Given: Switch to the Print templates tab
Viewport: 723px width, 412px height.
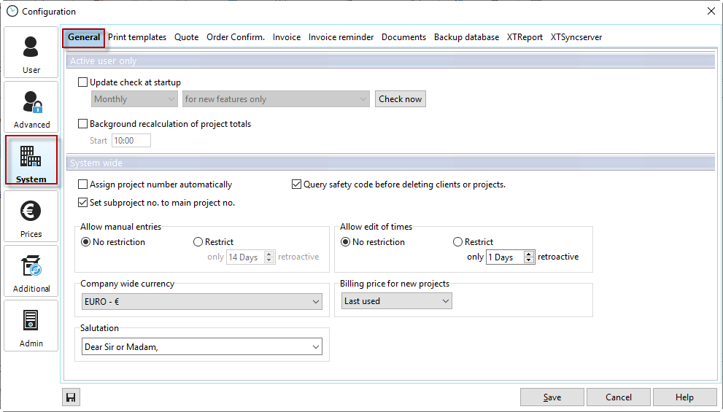Looking at the screenshot, I should pos(137,37).
